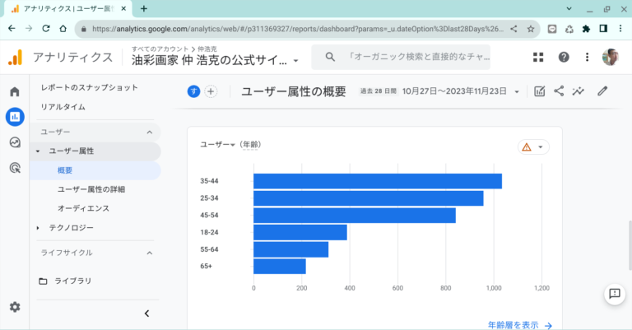Collapse the ライフサイクル section
The width and height of the screenshot is (632, 330).
pyautogui.click(x=150, y=253)
